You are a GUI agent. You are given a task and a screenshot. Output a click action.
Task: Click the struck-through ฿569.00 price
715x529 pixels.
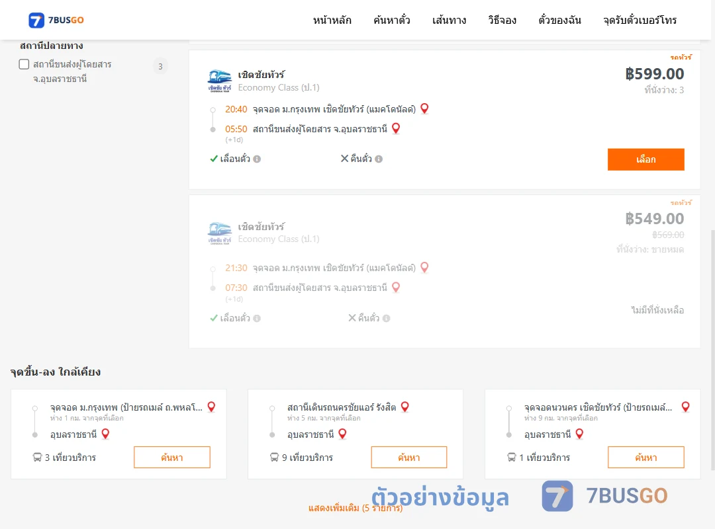click(668, 235)
